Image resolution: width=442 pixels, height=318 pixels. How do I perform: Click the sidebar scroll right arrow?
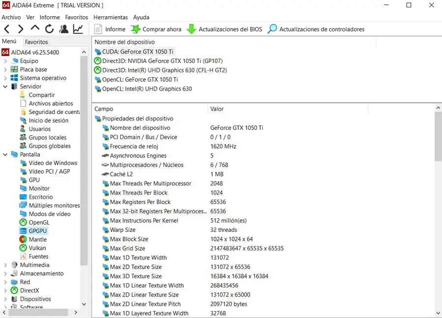point(76,313)
